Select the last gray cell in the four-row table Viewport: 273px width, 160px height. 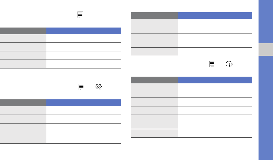(23, 64)
